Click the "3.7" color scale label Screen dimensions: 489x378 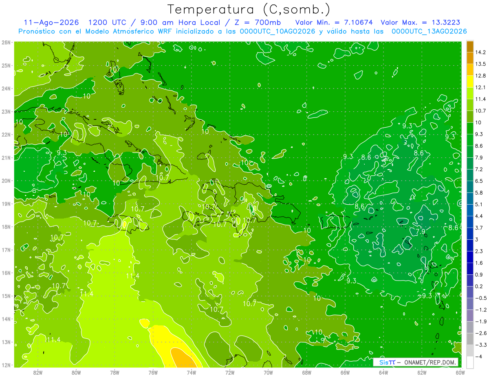tap(479, 228)
